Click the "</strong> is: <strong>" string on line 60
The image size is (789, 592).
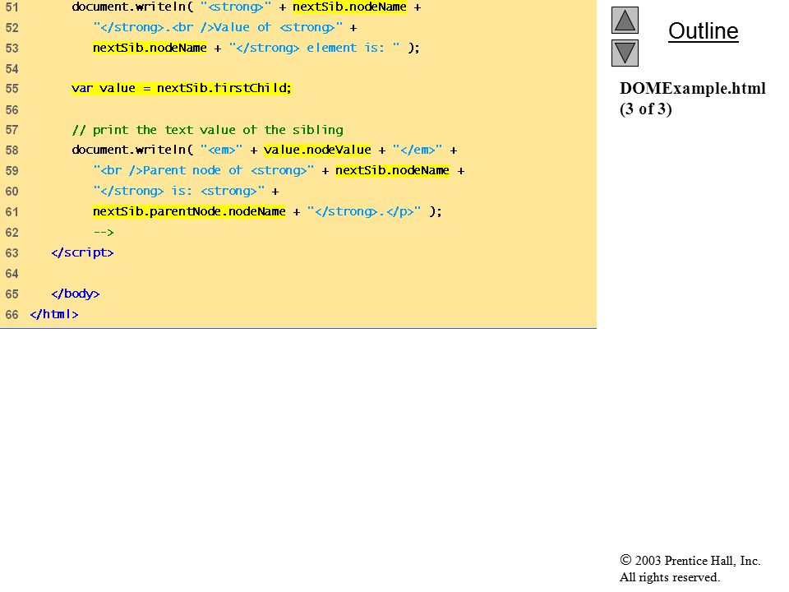pos(179,192)
